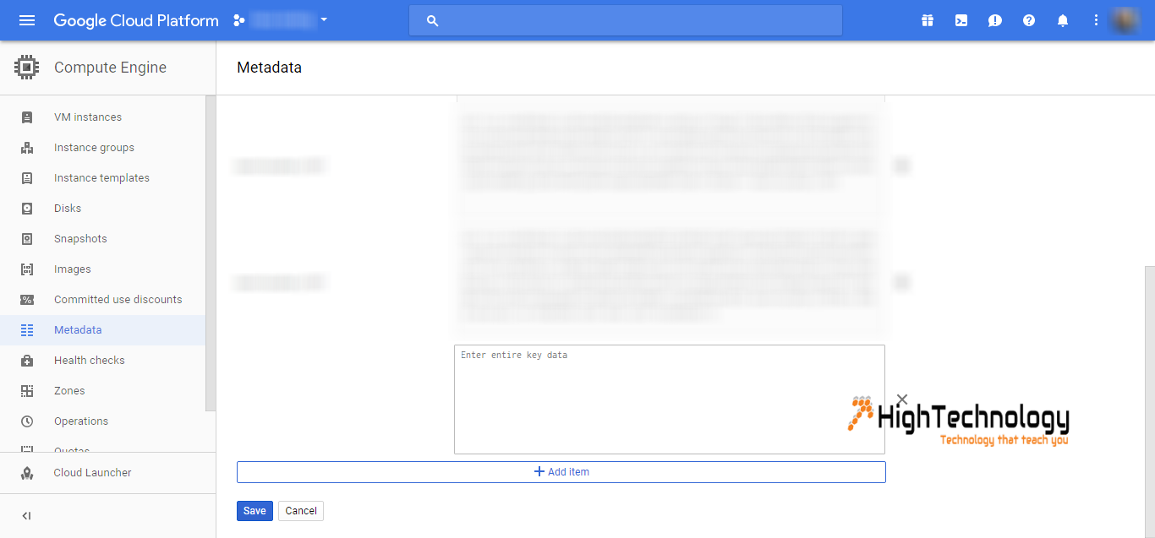Open the Help question mark icon

[x=1029, y=20]
